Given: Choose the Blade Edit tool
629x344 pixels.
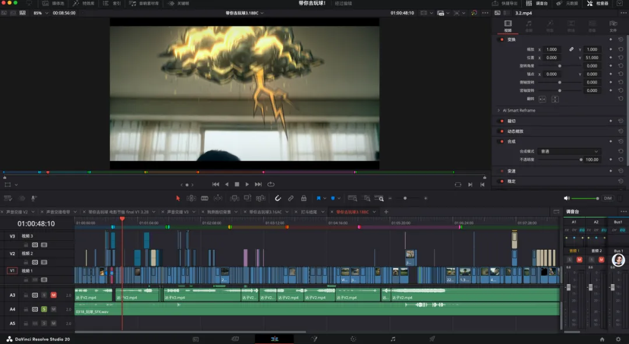Looking at the screenshot, I should coord(204,198).
